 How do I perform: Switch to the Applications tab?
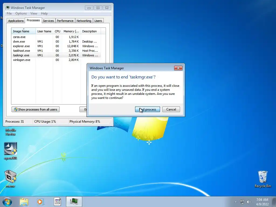[x=16, y=21]
